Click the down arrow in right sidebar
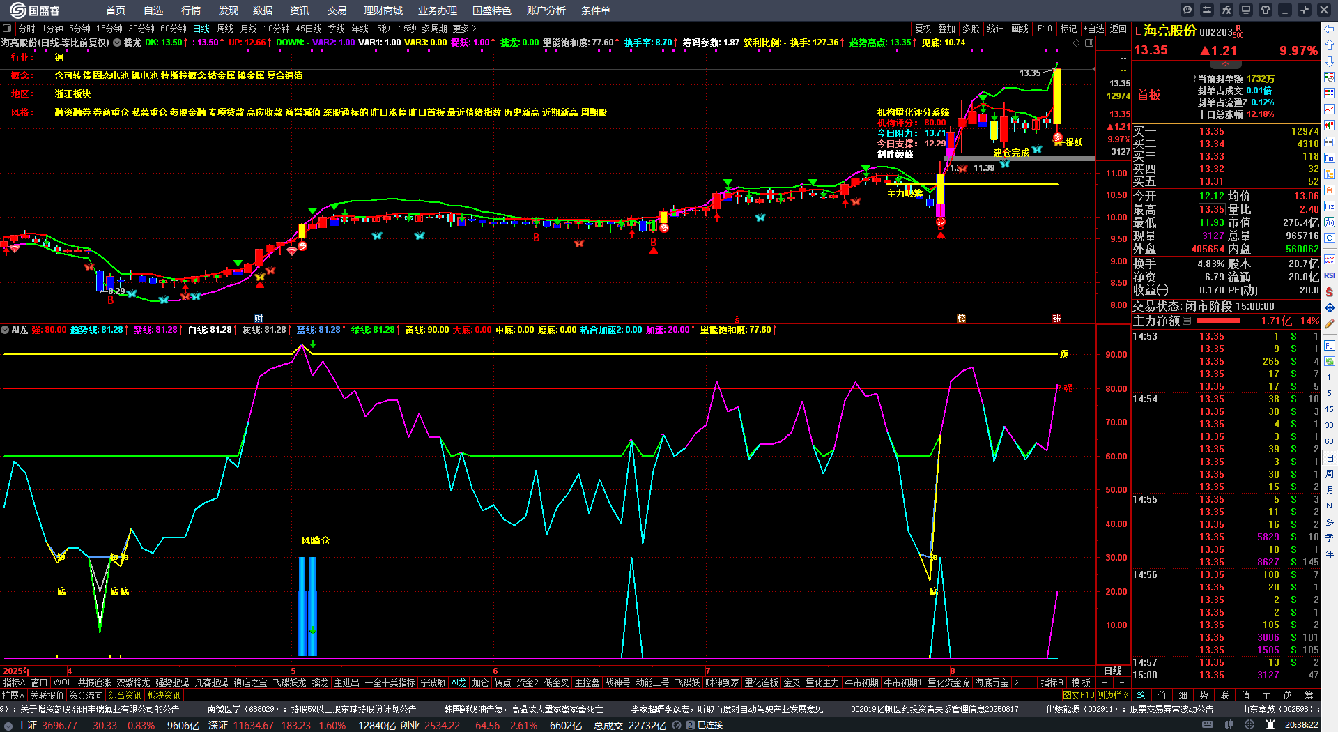Viewport: 1338px width, 732px height. [1330, 61]
